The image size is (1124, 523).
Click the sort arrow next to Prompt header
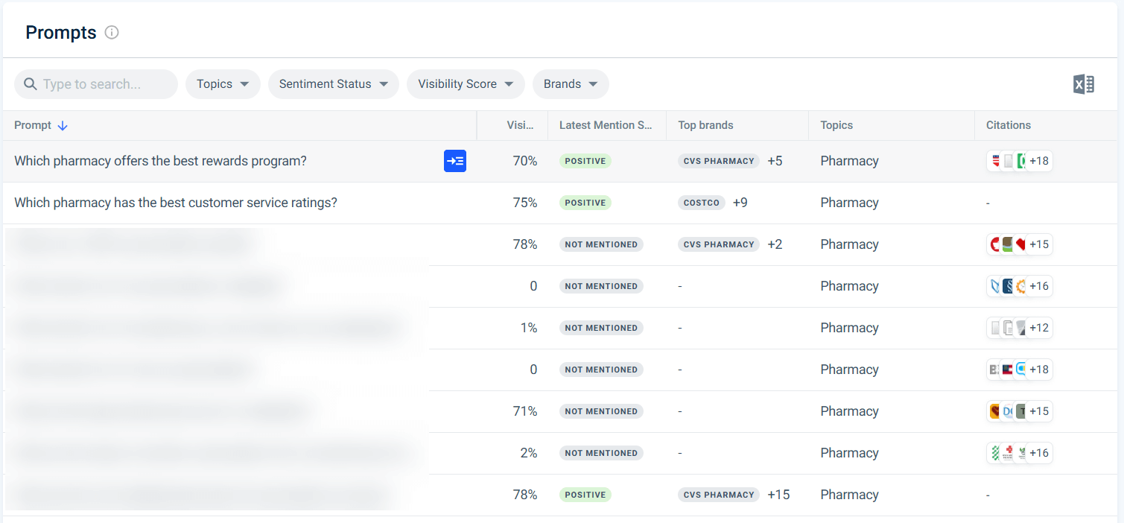(63, 126)
